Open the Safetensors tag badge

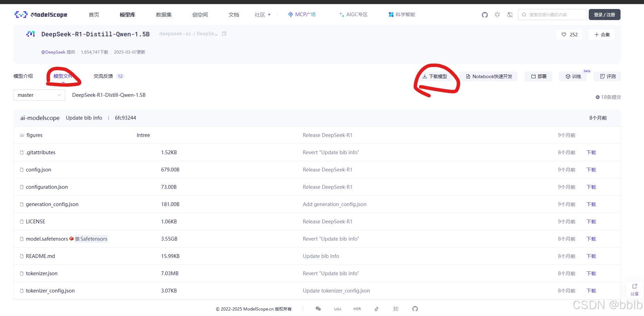click(x=92, y=239)
